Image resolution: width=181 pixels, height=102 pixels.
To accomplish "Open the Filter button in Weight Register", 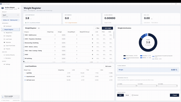I will coord(97,28).
